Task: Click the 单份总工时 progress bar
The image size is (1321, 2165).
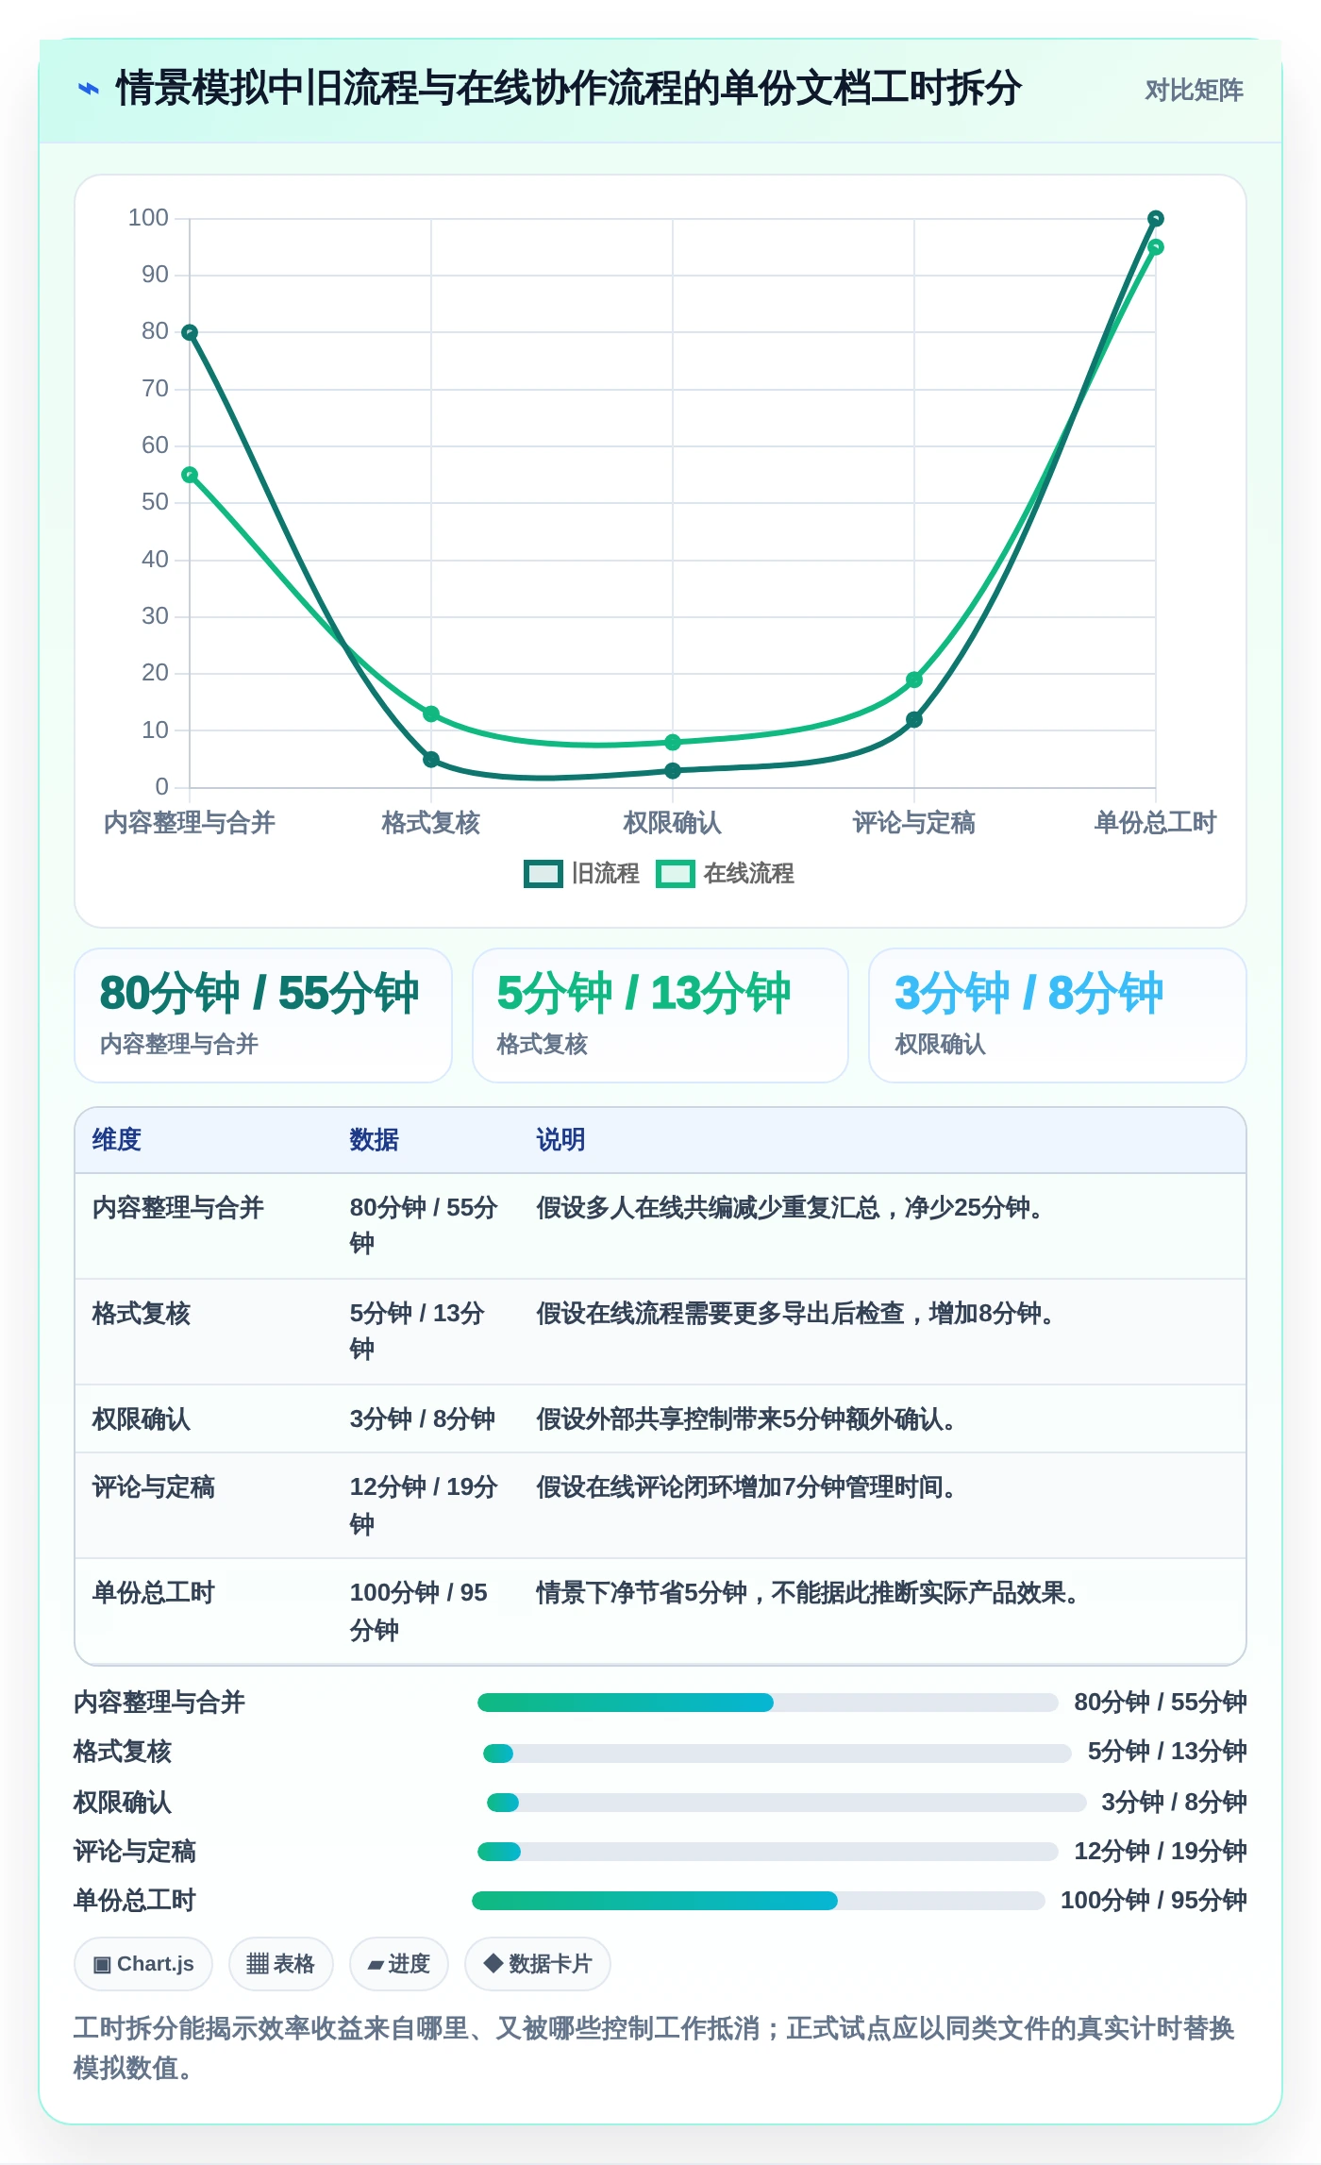Action: pyautogui.click(x=759, y=1901)
